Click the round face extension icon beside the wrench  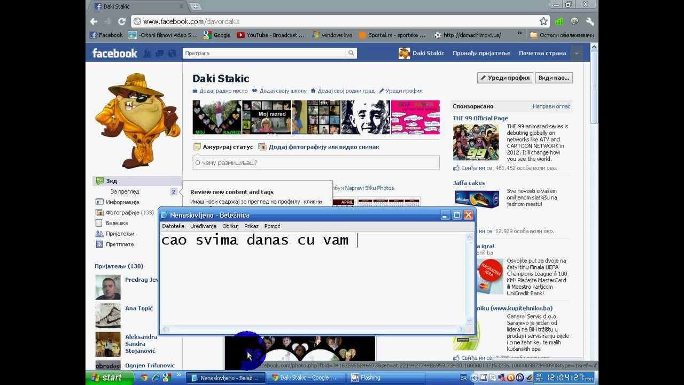pyautogui.click(x=574, y=21)
